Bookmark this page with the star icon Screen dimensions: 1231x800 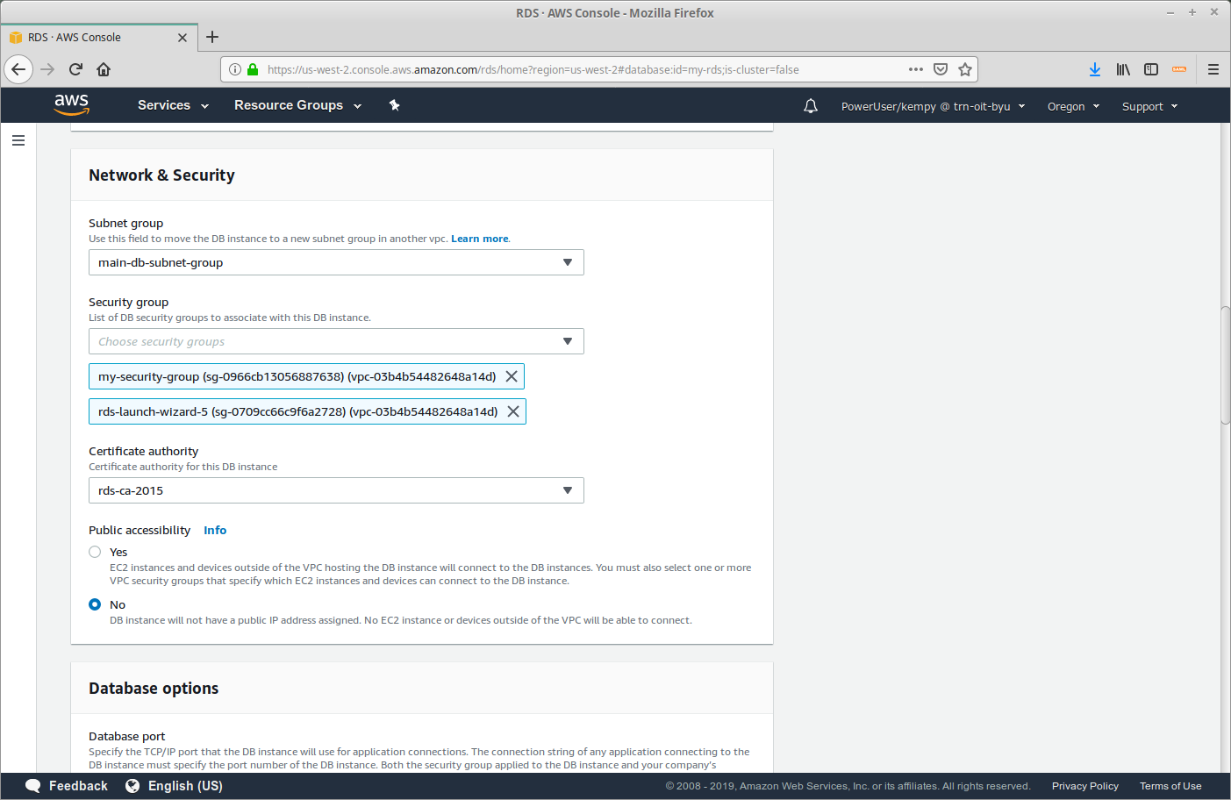tap(965, 69)
